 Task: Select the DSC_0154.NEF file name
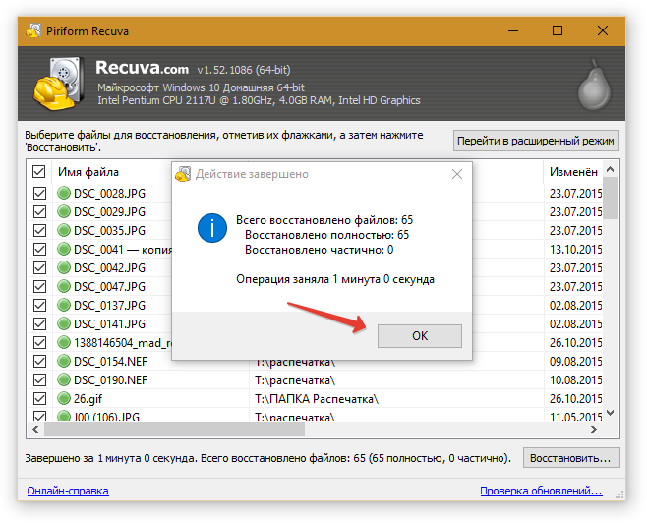(x=110, y=362)
